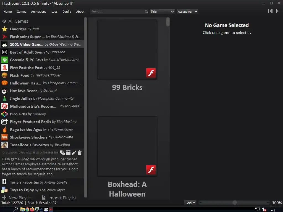Open Windows search from the taskbar magnifier
The width and height of the screenshot is (283, 212).
click(x=15, y=209)
